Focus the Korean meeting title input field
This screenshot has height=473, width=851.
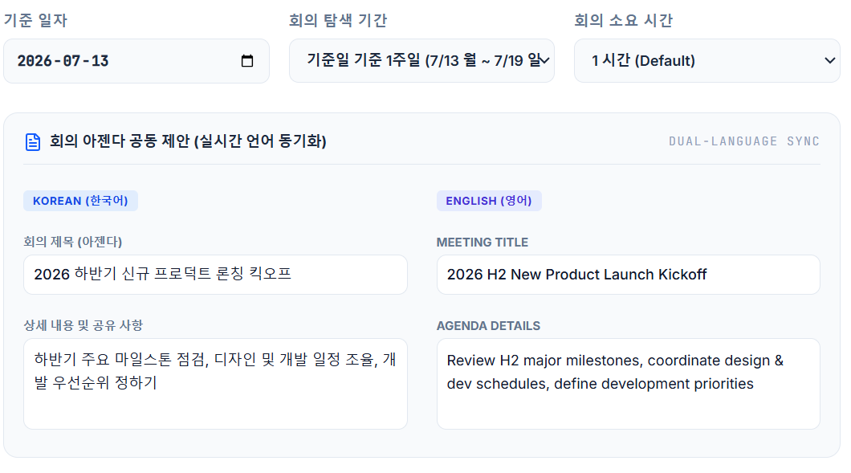coord(215,275)
